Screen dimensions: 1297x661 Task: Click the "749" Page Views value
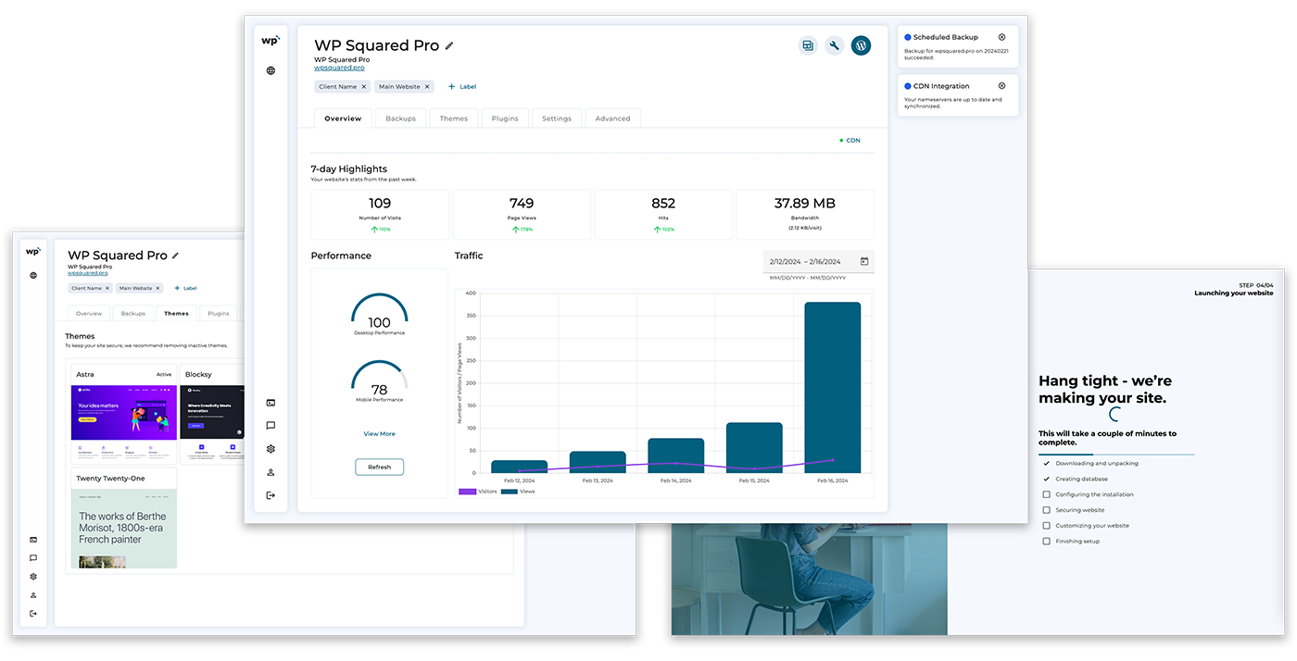click(522, 204)
